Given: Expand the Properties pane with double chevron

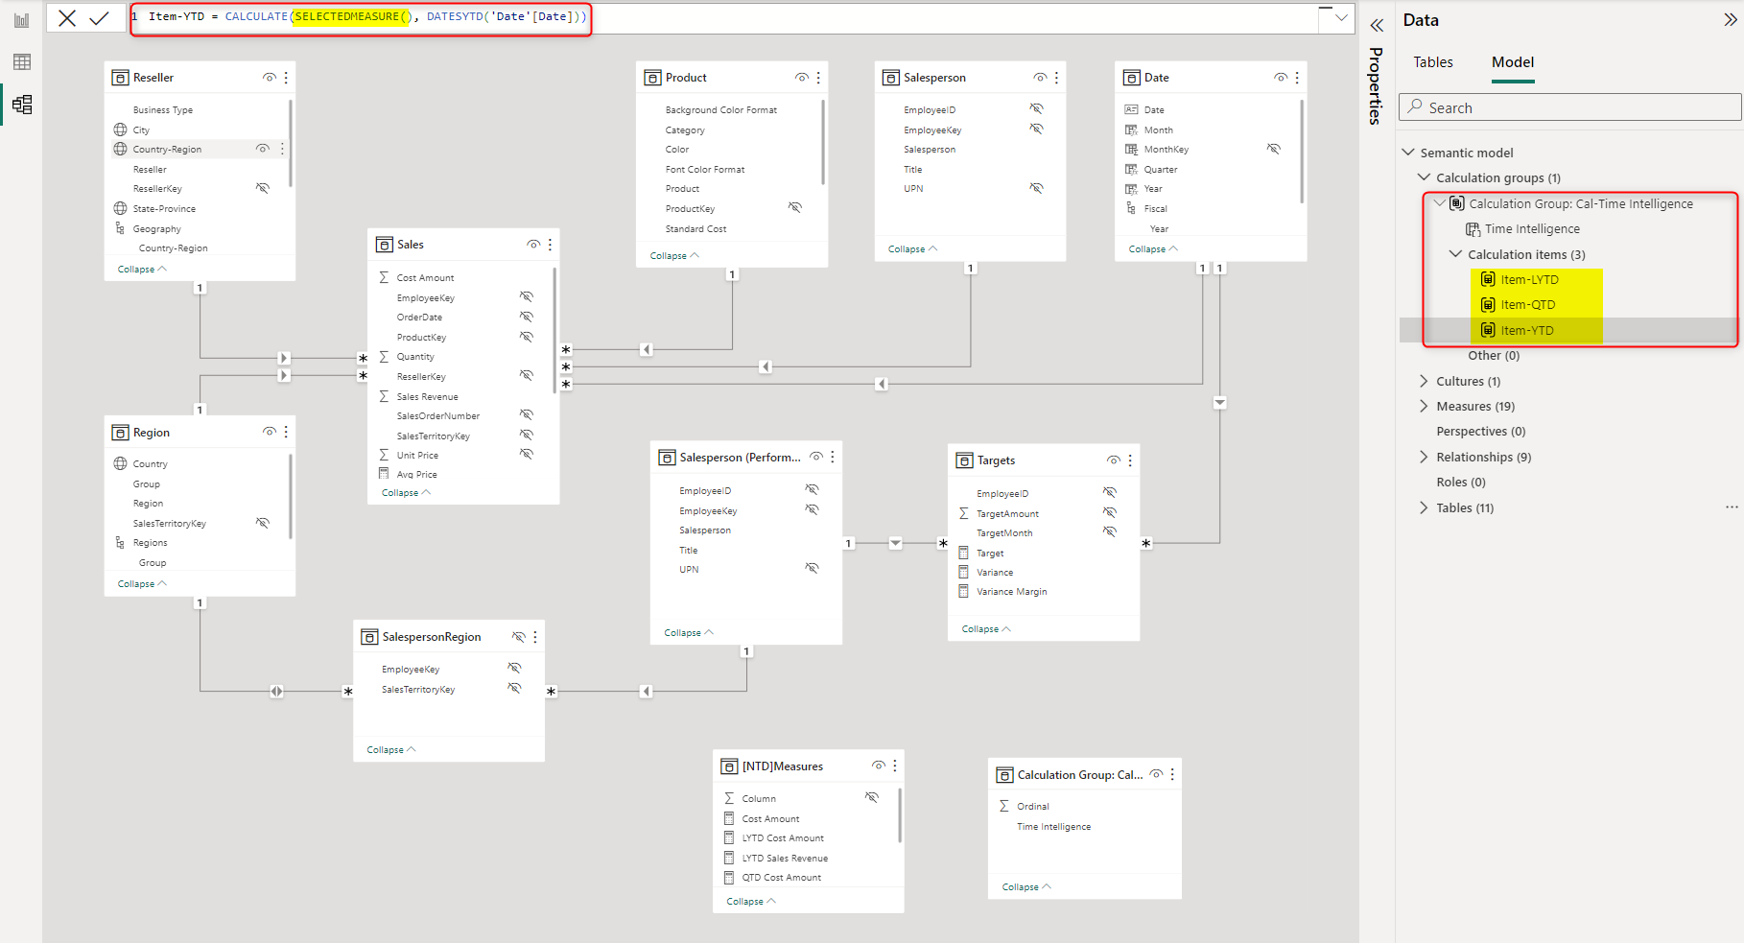Looking at the screenshot, I should 1377,26.
